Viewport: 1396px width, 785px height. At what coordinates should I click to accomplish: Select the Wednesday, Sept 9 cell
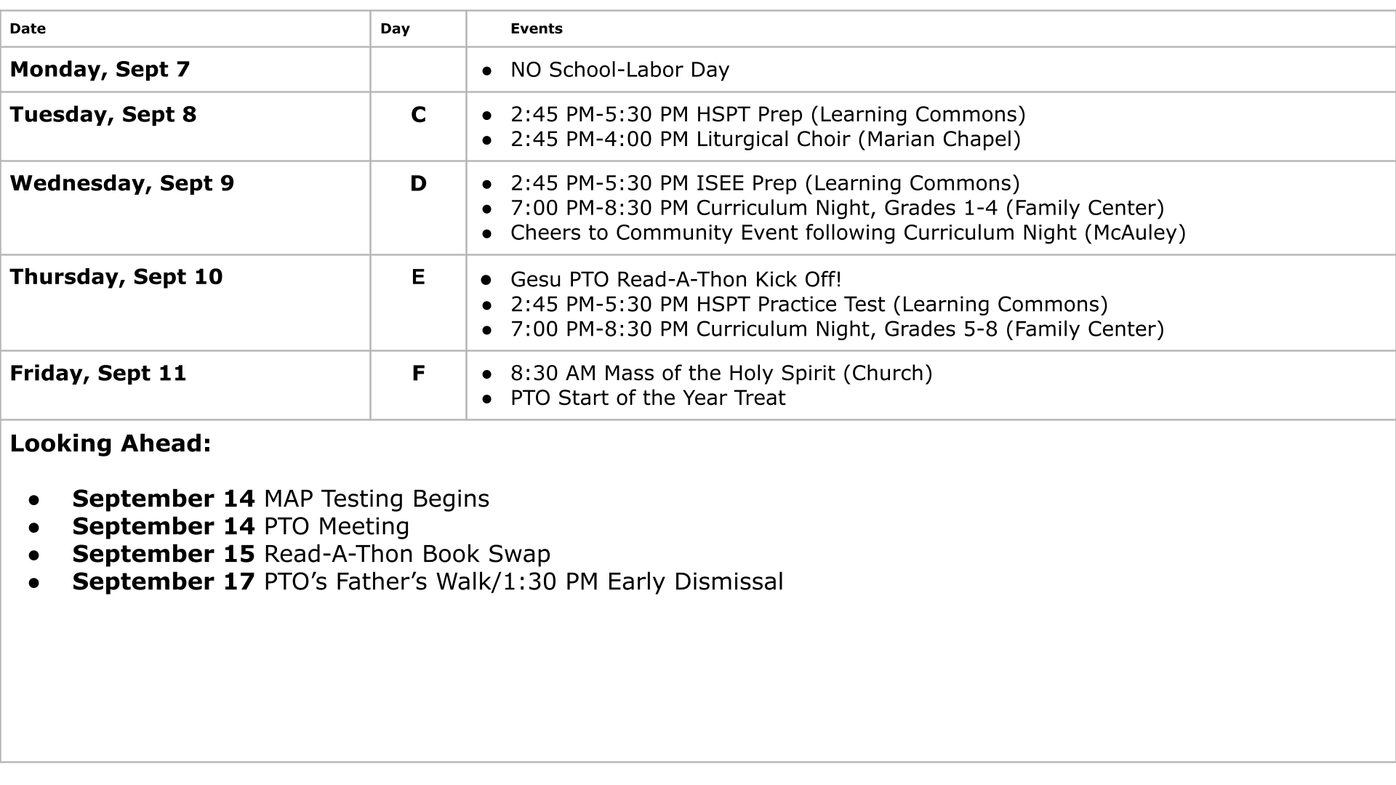pyautogui.click(x=185, y=208)
